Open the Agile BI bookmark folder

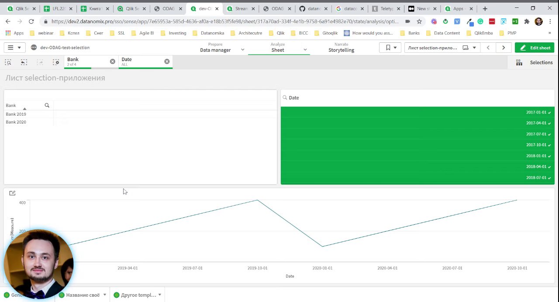click(x=142, y=33)
